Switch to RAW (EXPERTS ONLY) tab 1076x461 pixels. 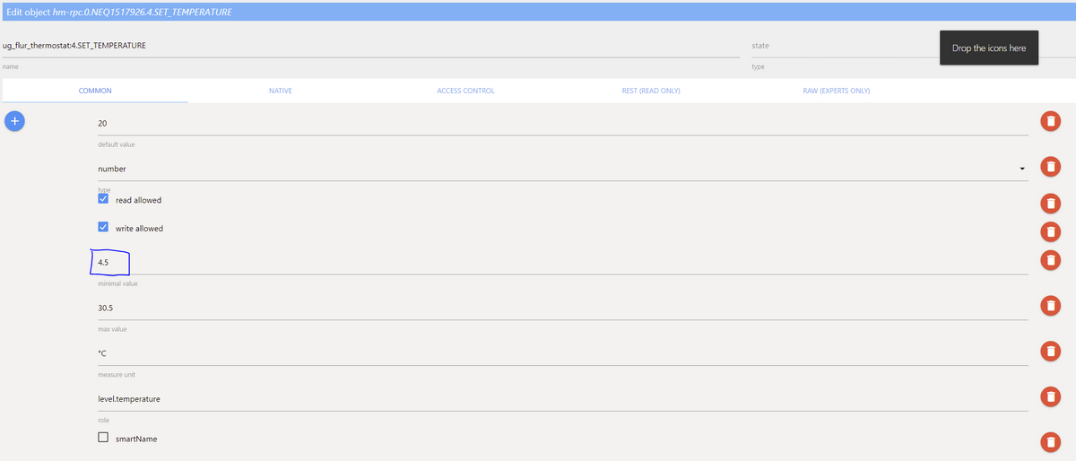click(x=836, y=91)
